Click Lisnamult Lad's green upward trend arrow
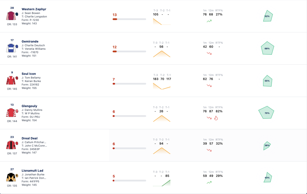The width and height of the screenshot is (307, 194). pos(209,182)
